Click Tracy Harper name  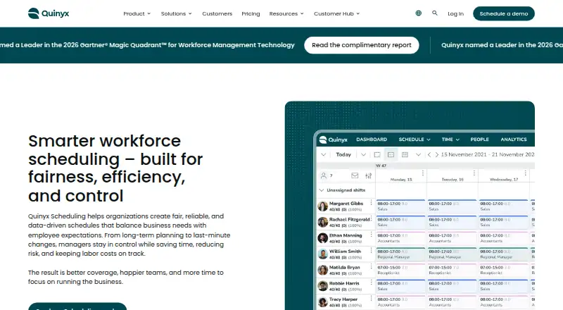[x=343, y=299]
